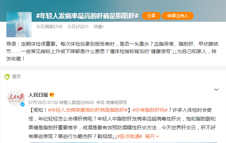Open the #你有脂肪肝吗# hashtag link
This screenshot has height=143, width=226.
coord(150,110)
